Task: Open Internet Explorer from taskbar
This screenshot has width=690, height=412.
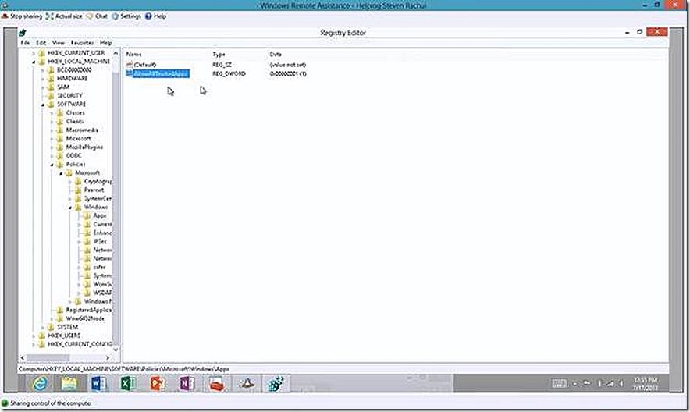Action: coord(41,384)
